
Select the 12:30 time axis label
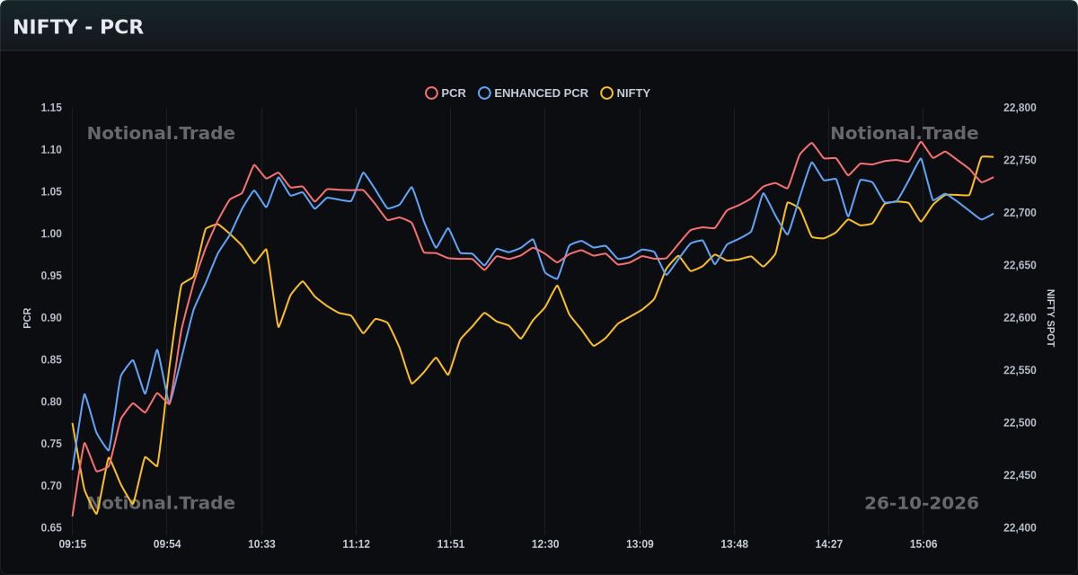(545, 544)
